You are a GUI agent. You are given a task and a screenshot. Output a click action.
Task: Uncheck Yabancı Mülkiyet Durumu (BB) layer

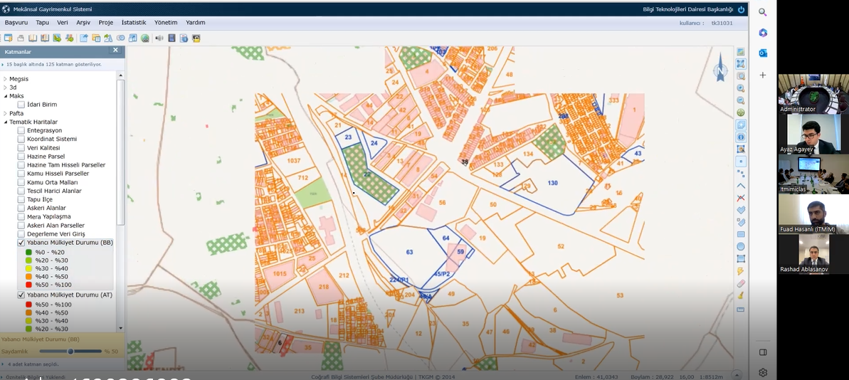[21, 243]
